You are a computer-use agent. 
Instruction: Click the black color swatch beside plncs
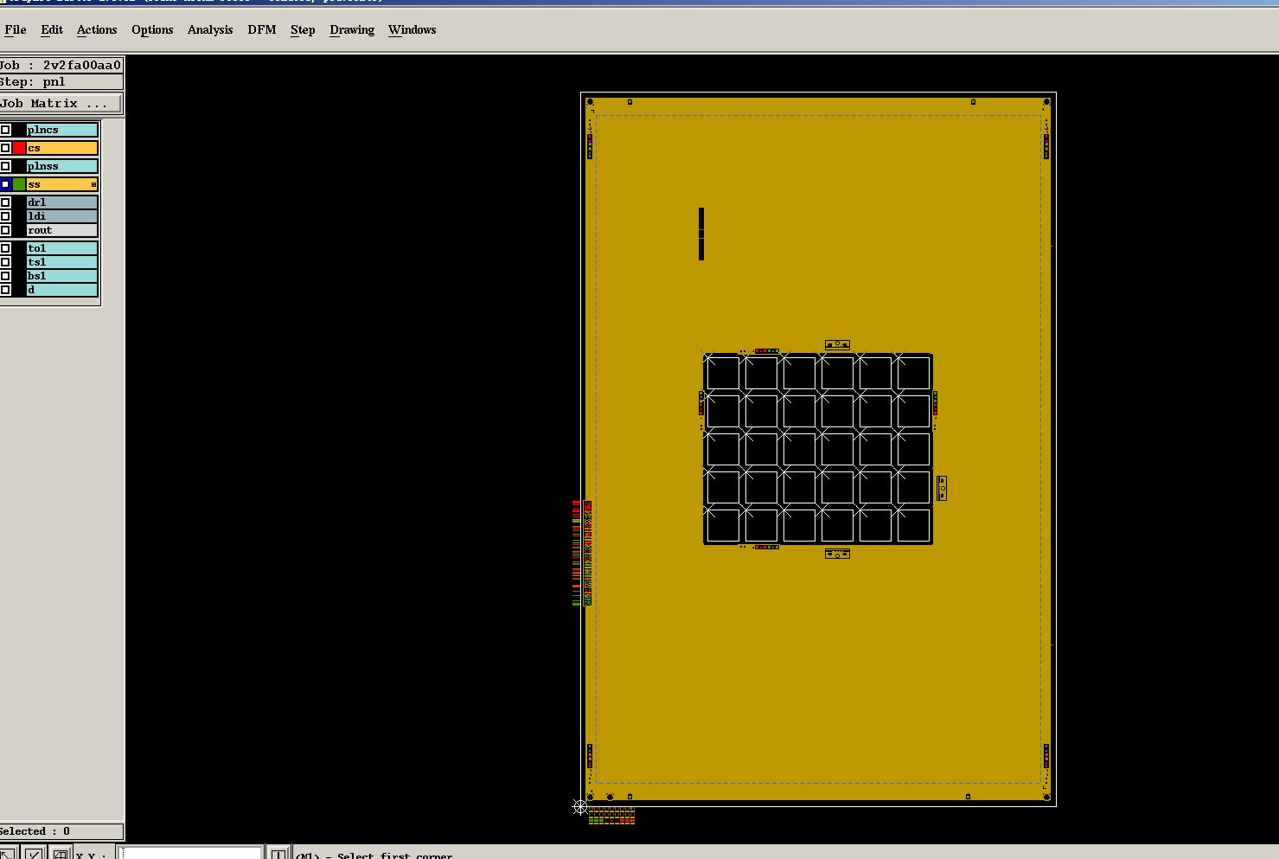[19, 130]
